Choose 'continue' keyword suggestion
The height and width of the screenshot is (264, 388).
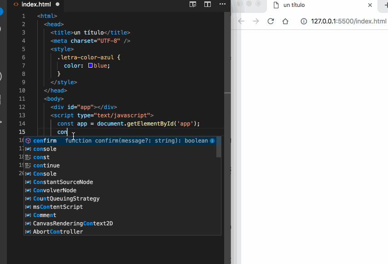(x=120, y=166)
